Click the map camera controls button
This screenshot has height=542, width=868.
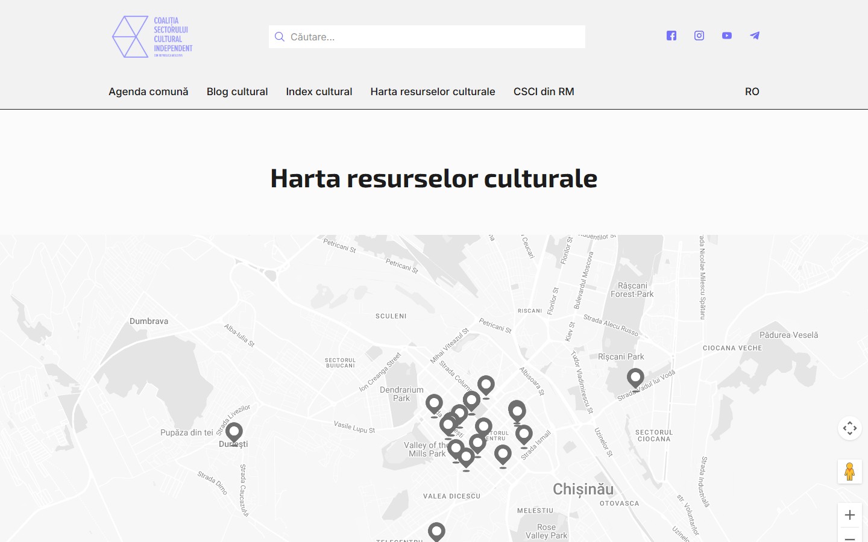(850, 428)
